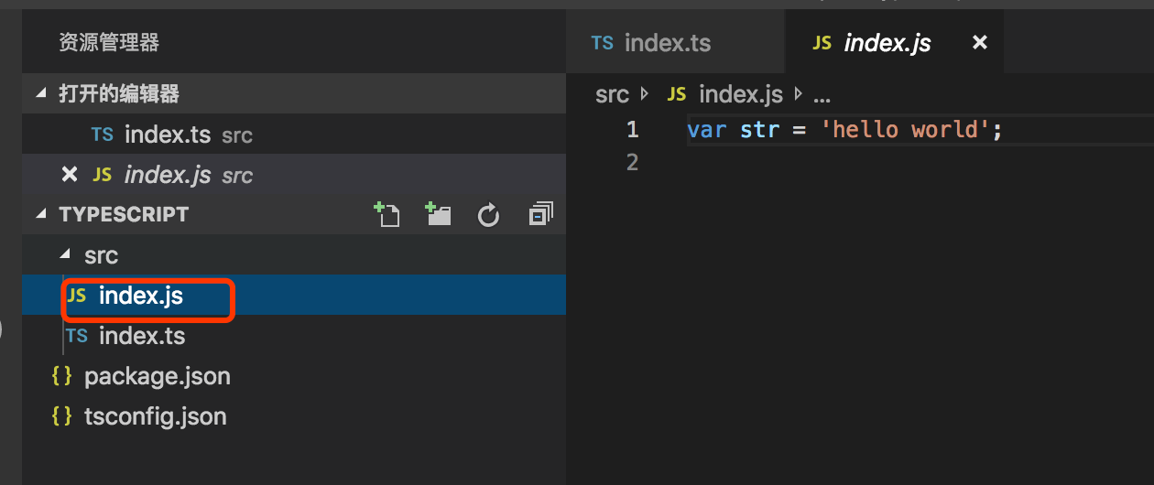Click the braces icon beside package.json

tap(62, 376)
